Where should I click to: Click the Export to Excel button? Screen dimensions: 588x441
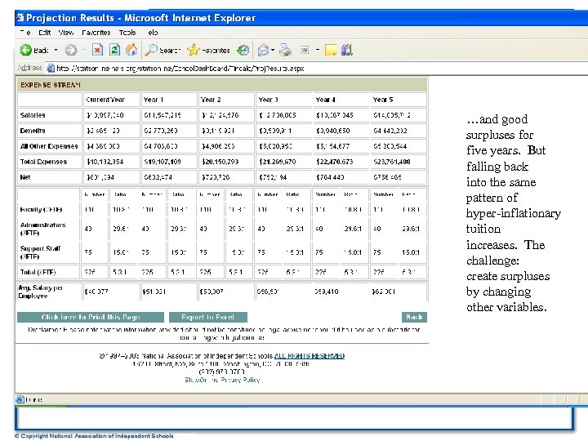208,317
